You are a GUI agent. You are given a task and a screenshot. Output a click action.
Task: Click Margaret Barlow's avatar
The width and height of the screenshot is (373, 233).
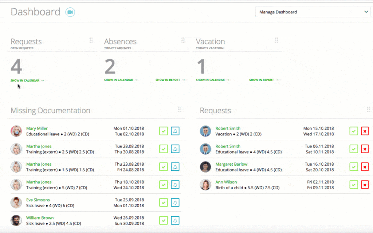(205, 167)
